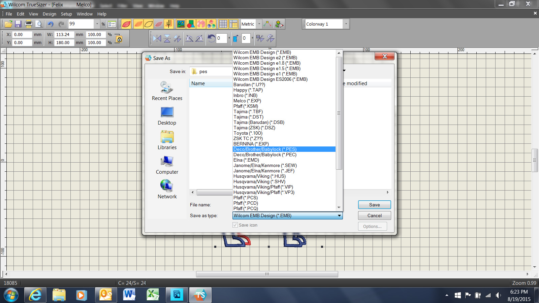
Task: Toggle TrueView display
Action: click(x=126, y=24)
